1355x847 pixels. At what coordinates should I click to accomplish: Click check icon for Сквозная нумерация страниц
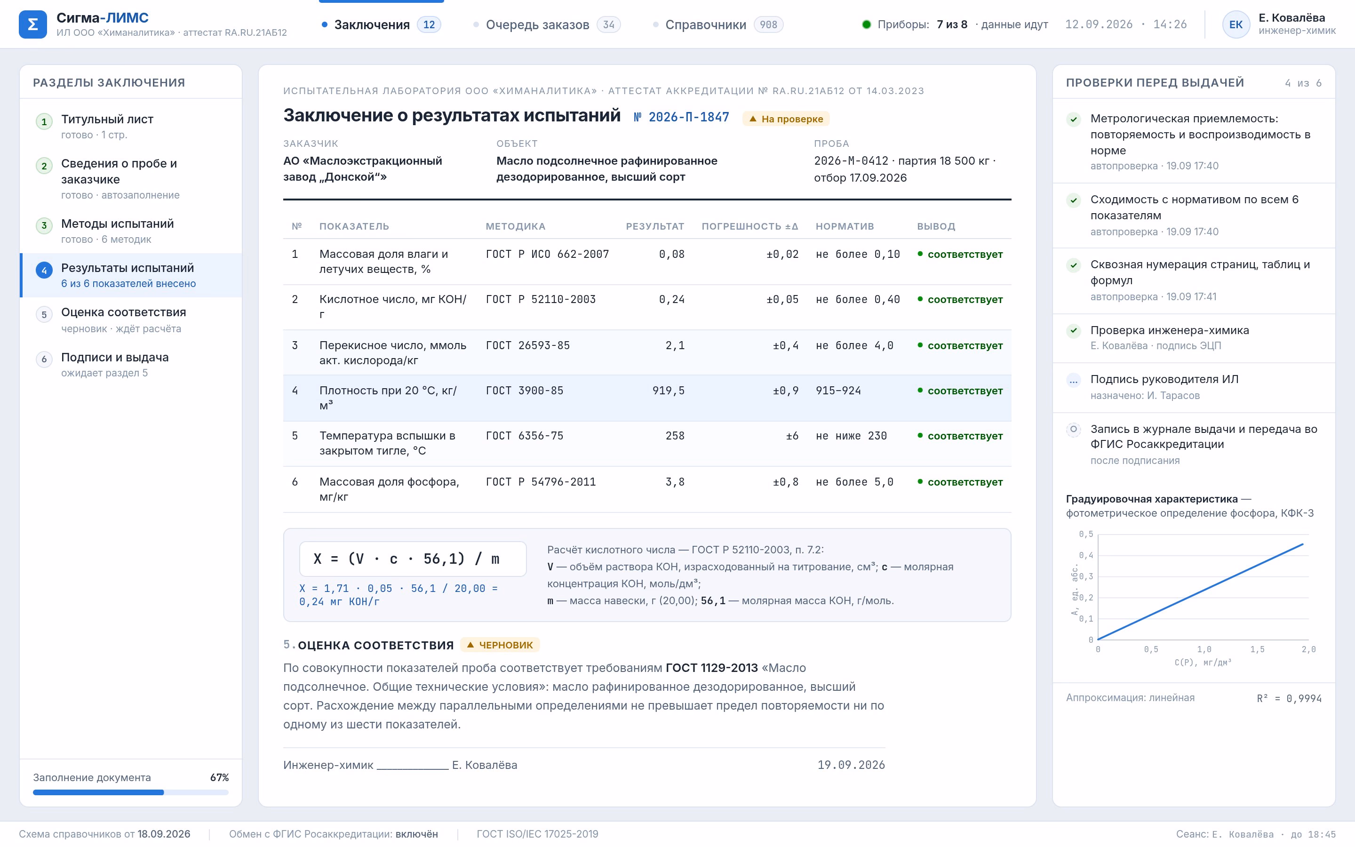click(1073, 265)
